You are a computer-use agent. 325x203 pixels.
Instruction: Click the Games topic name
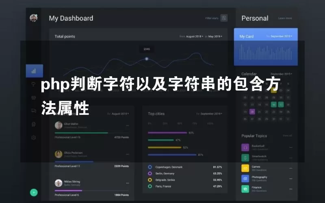click(256, 167)
